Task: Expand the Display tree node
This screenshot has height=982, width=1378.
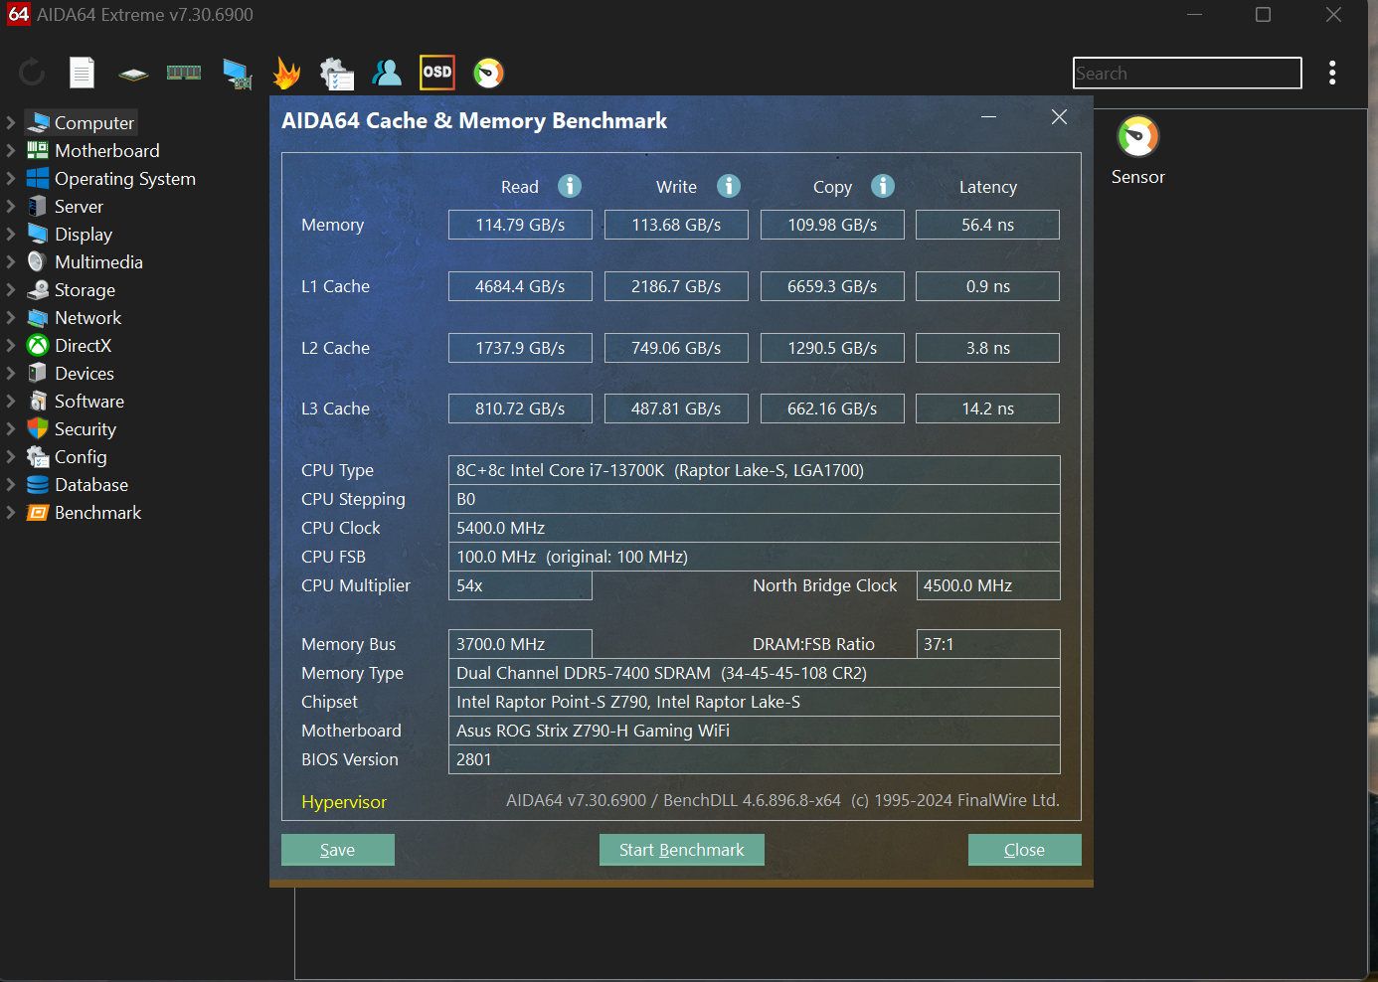Action: click(10, 234)
